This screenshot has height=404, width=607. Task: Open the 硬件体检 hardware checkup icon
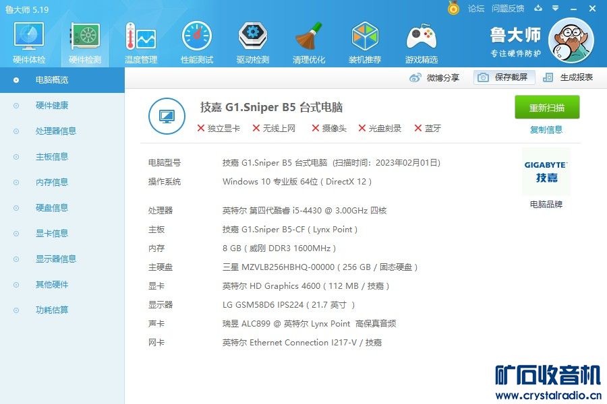29,42
